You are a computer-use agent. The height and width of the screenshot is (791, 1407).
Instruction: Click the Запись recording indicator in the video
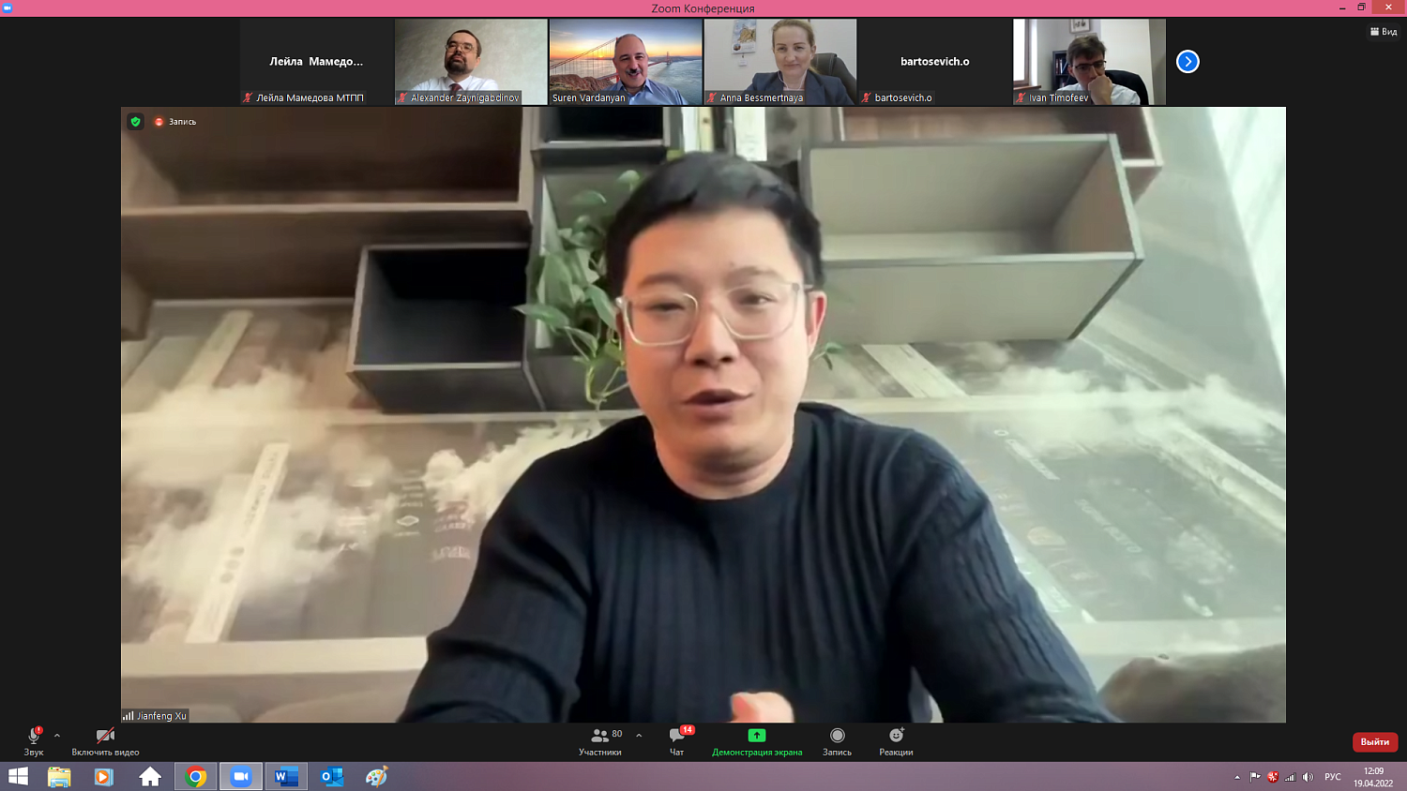(175, 122)
